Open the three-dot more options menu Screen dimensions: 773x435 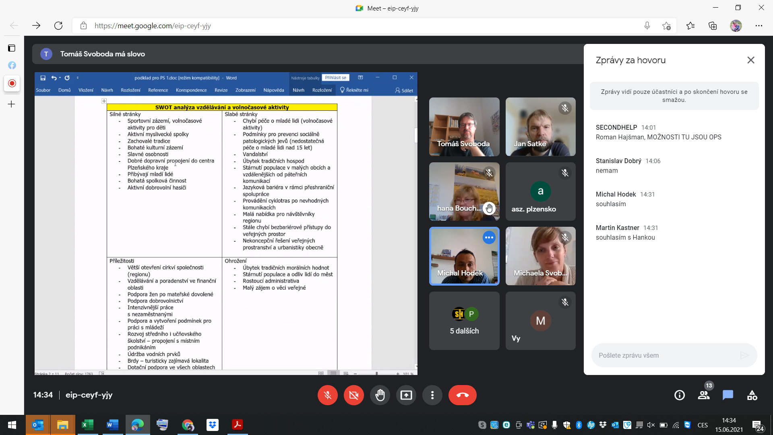click(432, 395)
